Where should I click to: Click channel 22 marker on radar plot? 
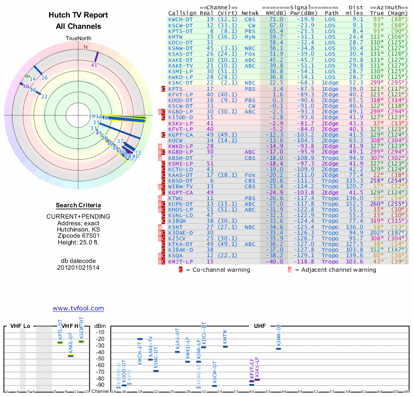[x=38, y=92]
